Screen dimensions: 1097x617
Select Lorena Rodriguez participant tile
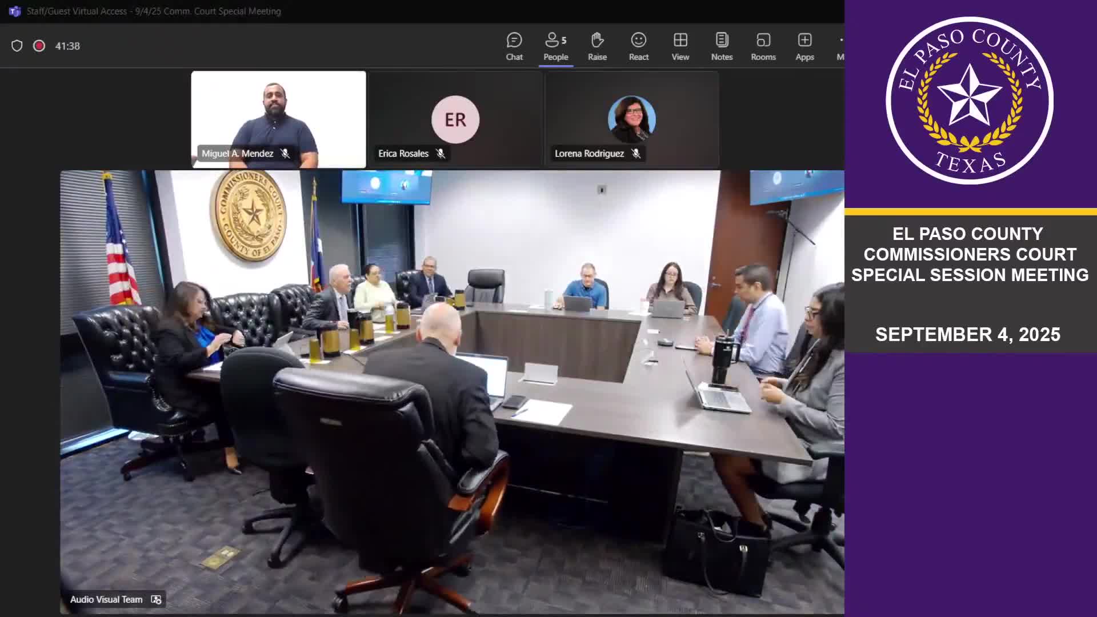tap(631, 119)
